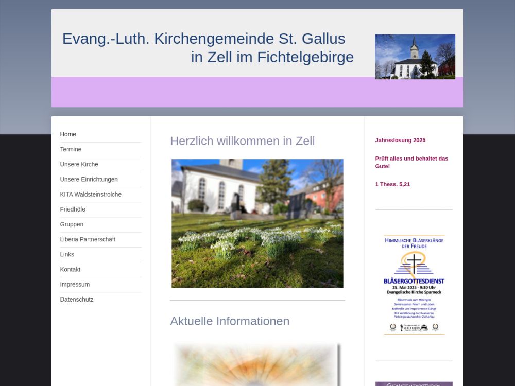
Task: Click the church photo in header
Action: [x=415, y=57]
